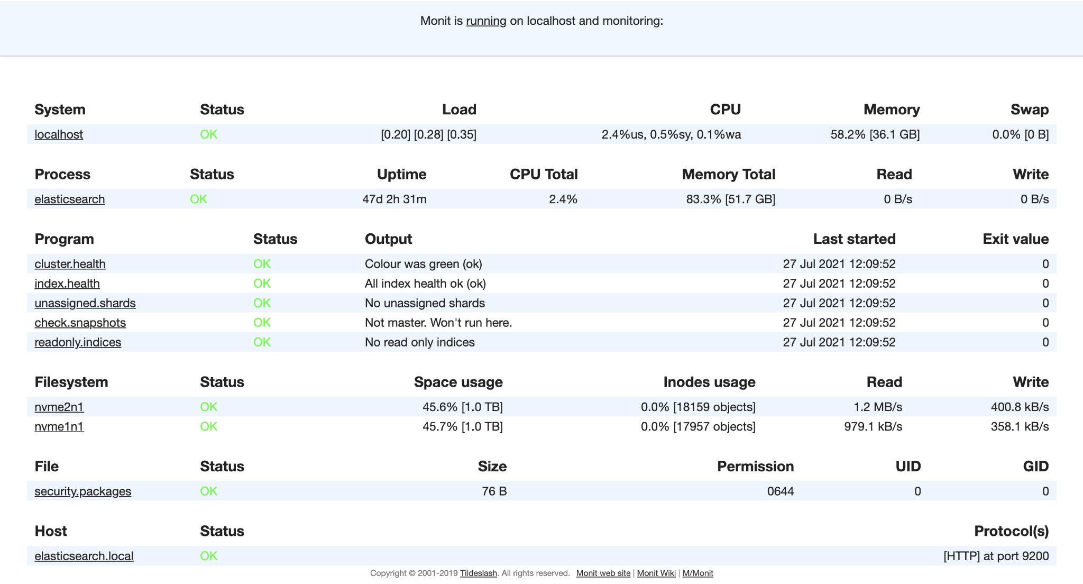Click OK status for elasticsearch process
Viewport: 1083px width, 584px height.
[x=198, y=199]
